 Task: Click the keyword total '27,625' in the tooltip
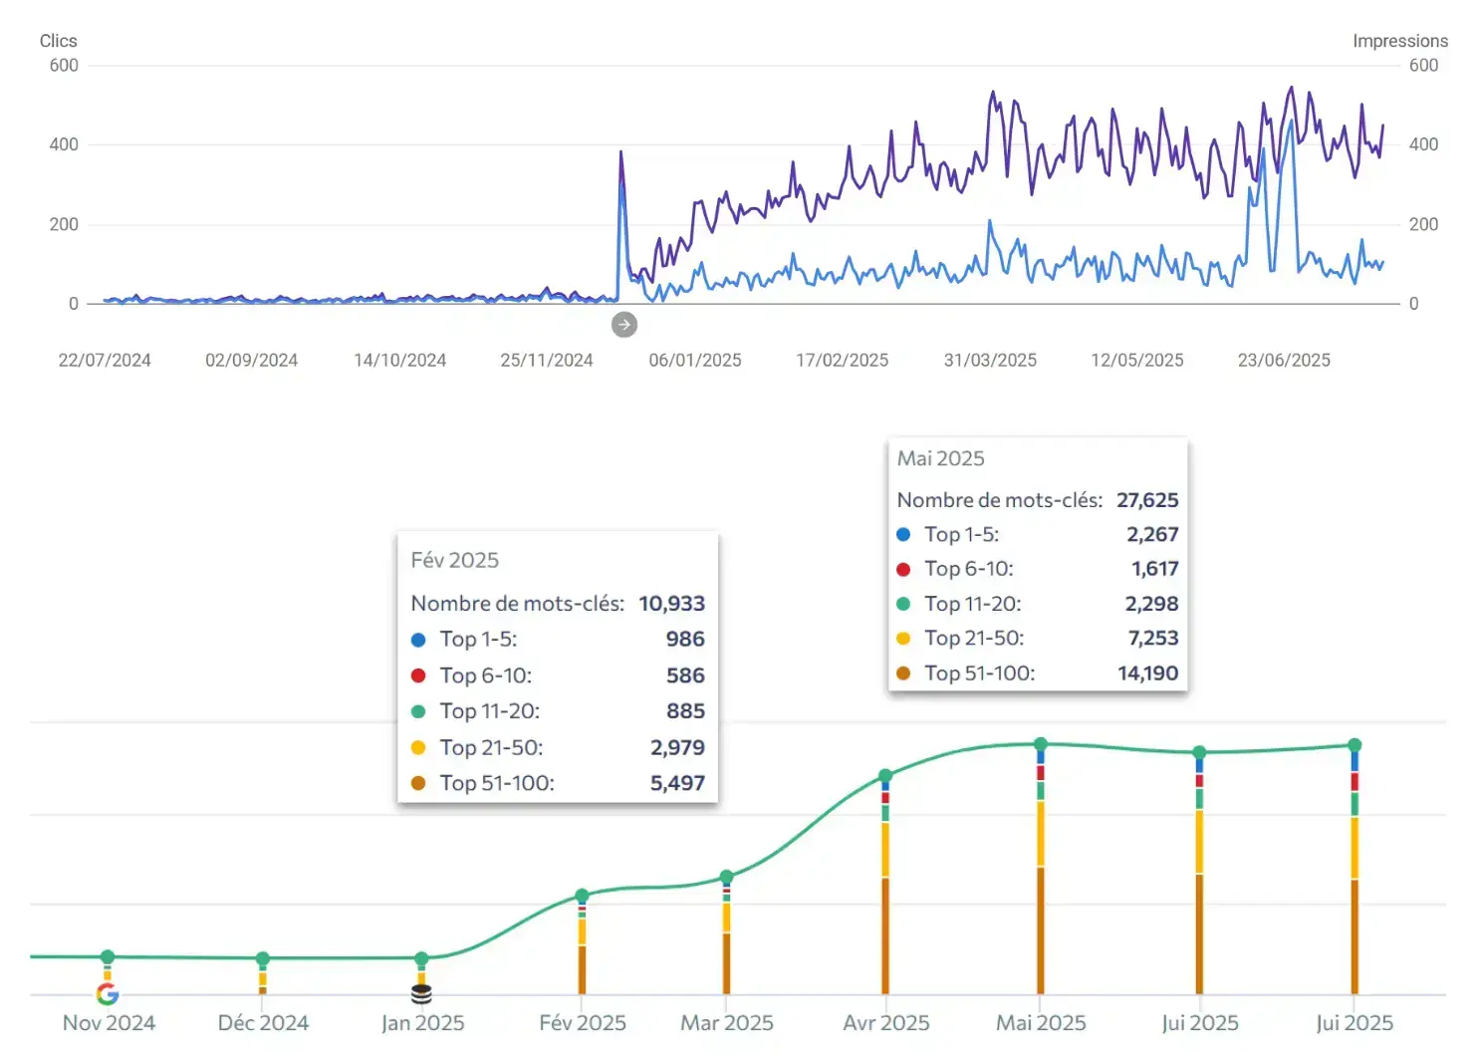point(1147,500)
